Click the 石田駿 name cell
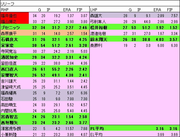Image resolution: width=180 pixels, height=137 pixels. [7, 99]
